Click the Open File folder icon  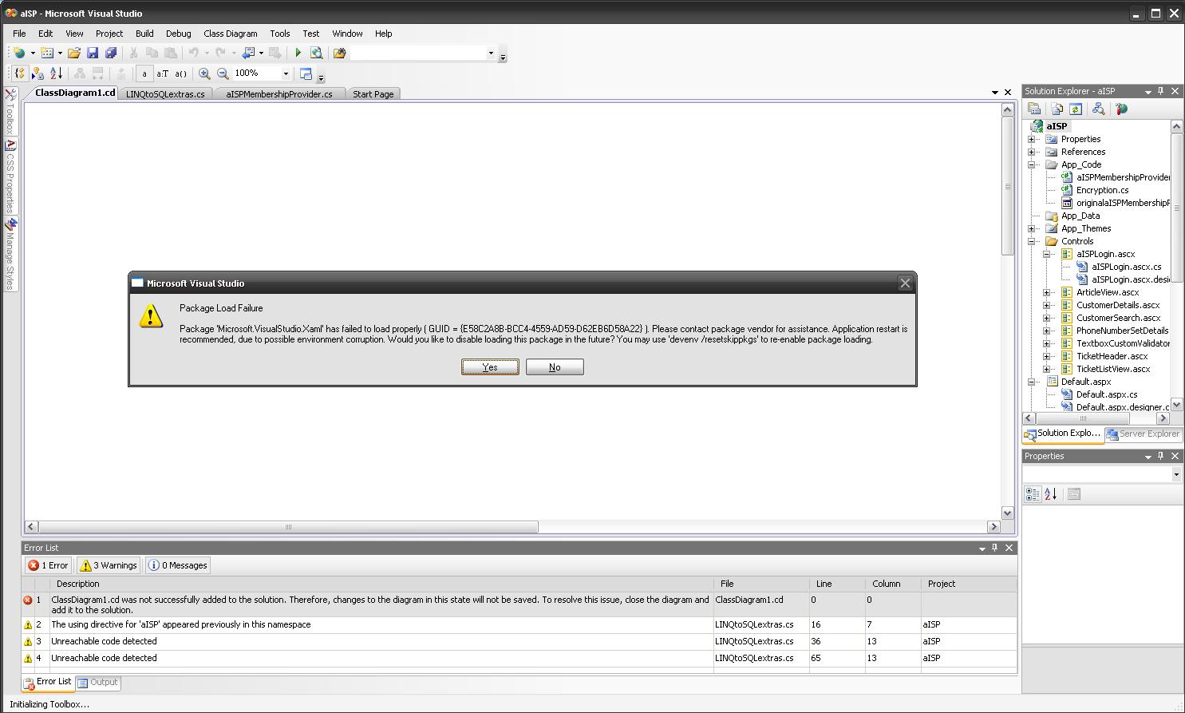74,53
